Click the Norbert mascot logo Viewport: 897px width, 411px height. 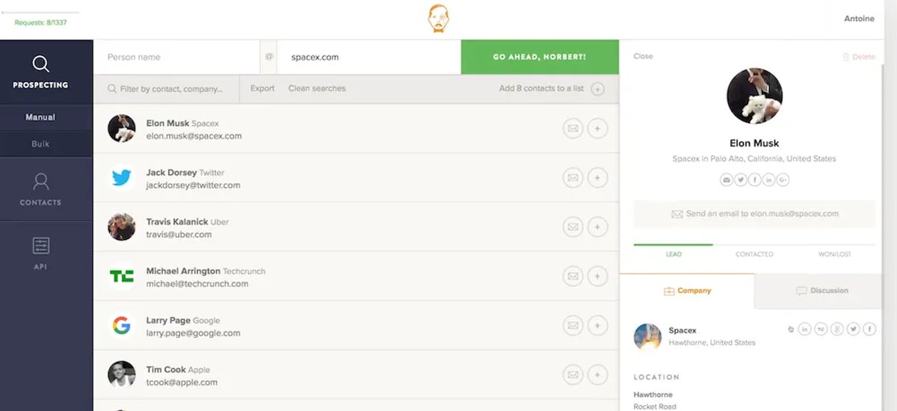[439, 19]
